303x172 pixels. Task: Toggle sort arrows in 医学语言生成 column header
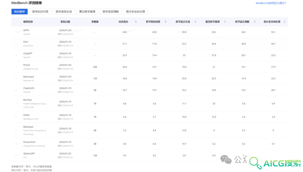(195, 22)
